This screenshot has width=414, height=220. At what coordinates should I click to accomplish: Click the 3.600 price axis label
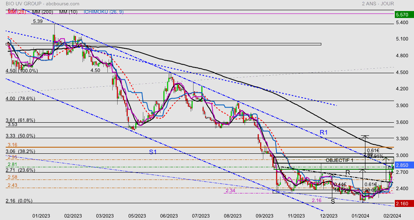pos(402,122)
